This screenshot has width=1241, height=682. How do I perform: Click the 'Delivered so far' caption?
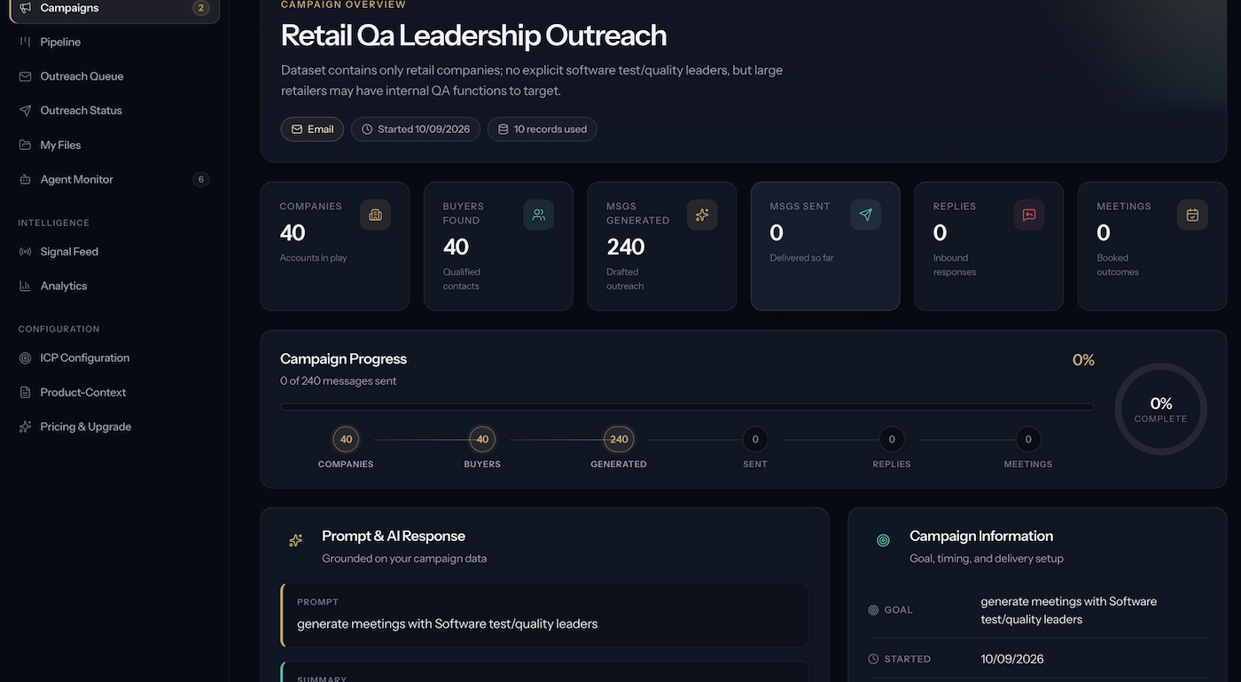point(802,258)
